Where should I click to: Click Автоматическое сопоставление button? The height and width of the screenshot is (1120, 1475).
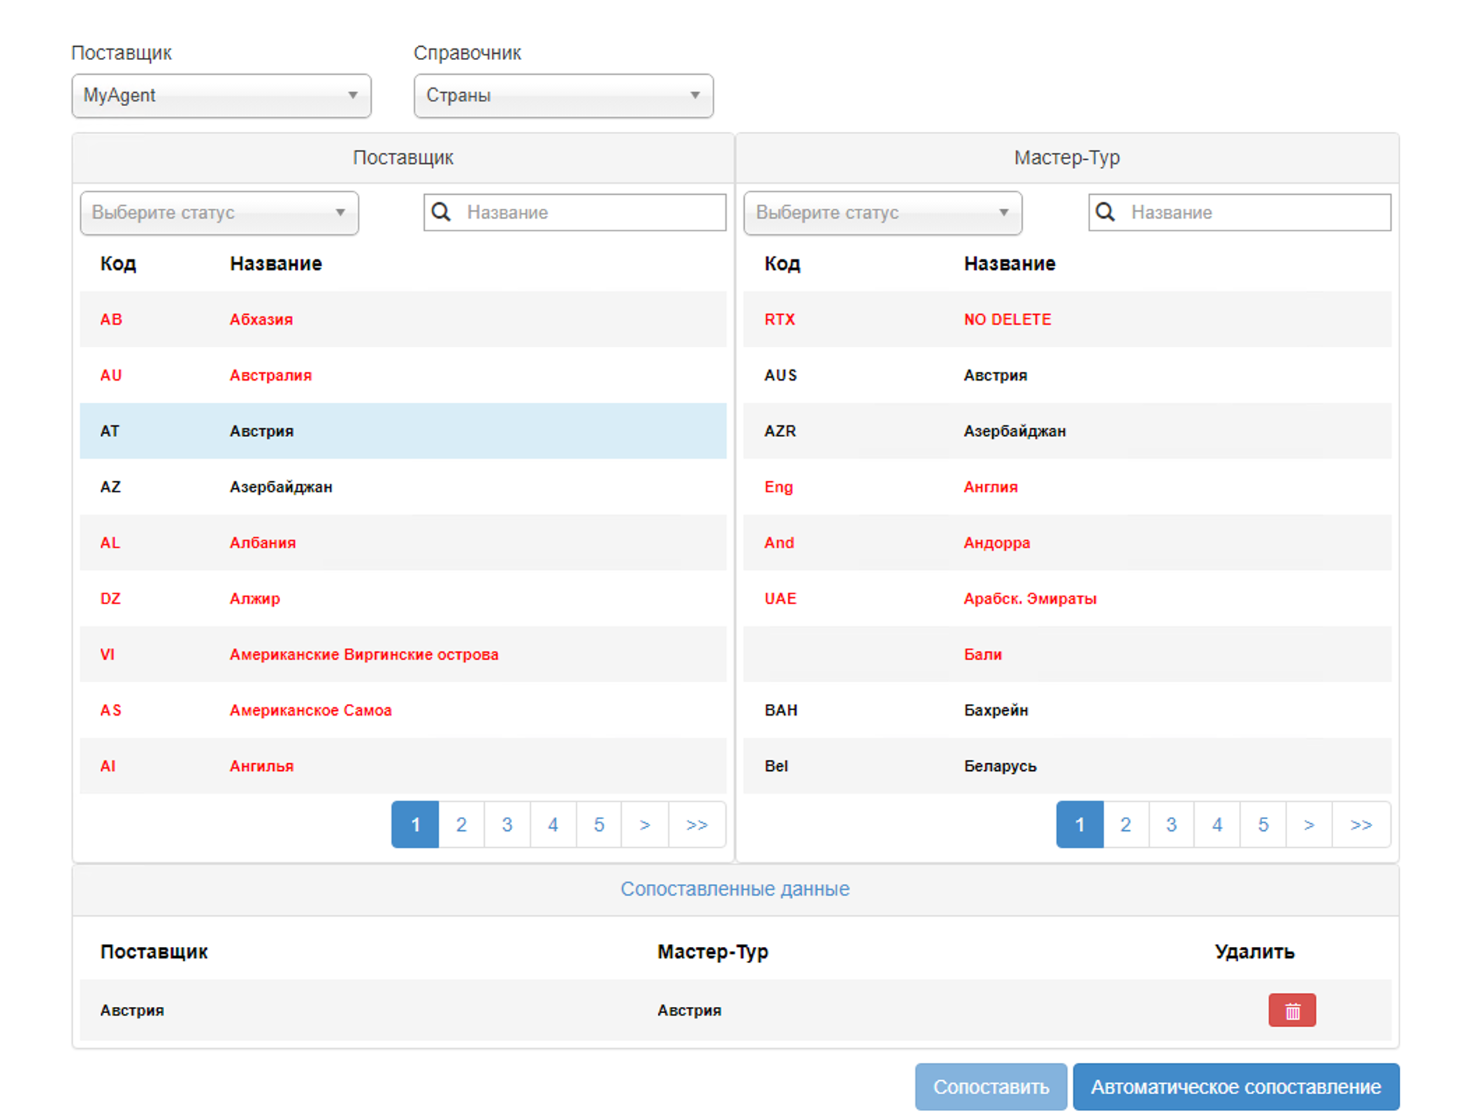(x=1235, y=1086)
